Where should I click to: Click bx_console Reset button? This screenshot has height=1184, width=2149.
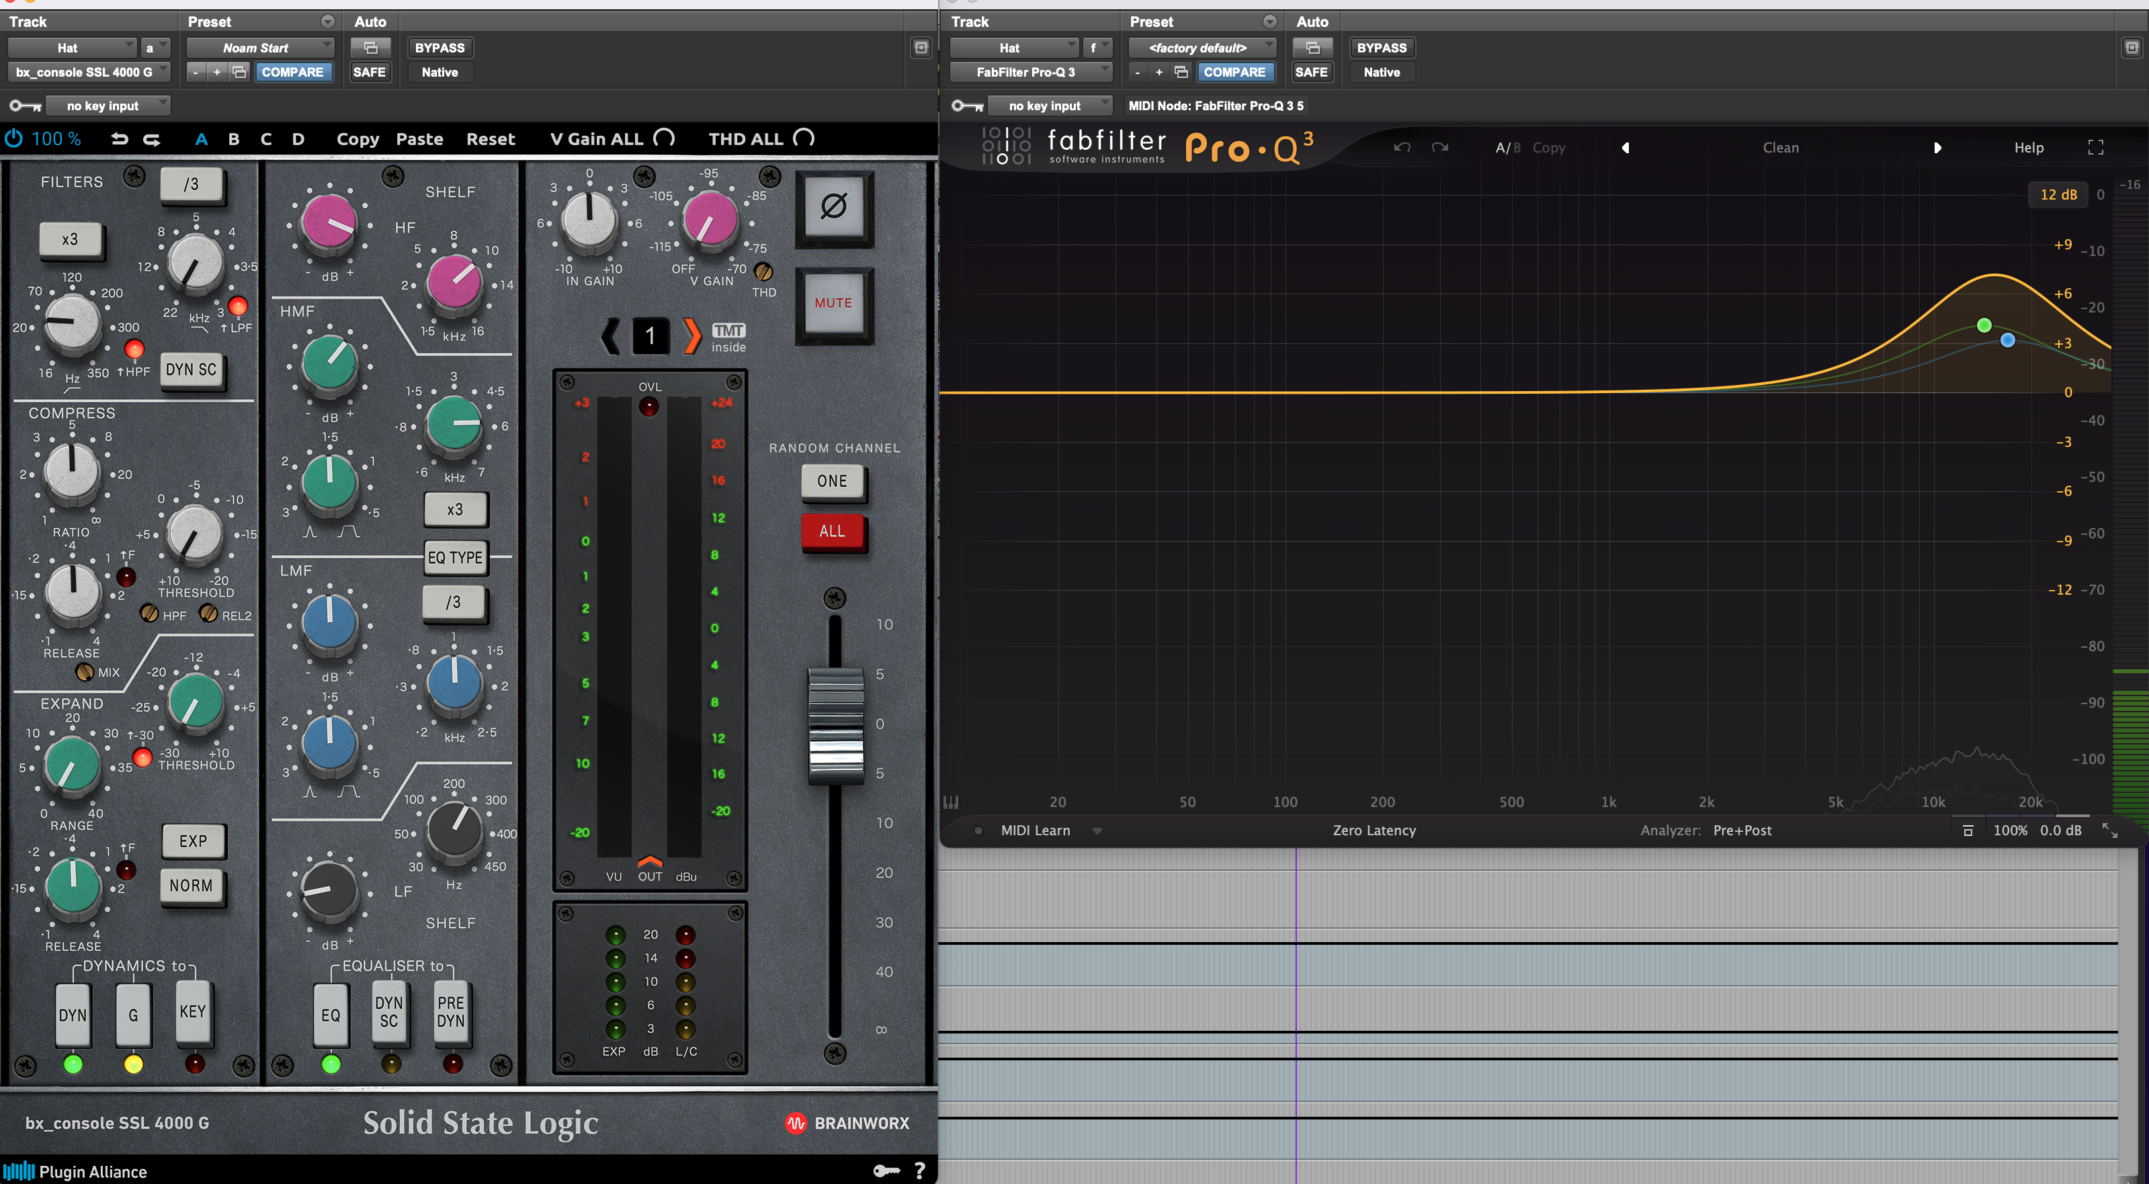[490, 138]
